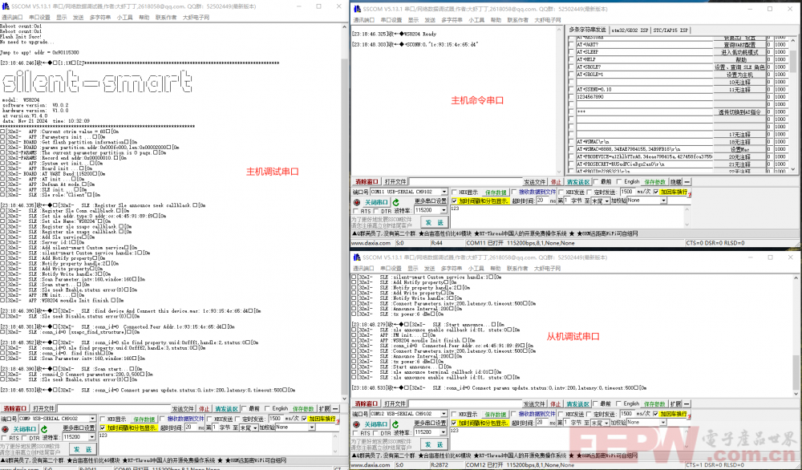Click 更多串口设置 button in COM11 window
The image size is (802, 470).
[430, 201]
